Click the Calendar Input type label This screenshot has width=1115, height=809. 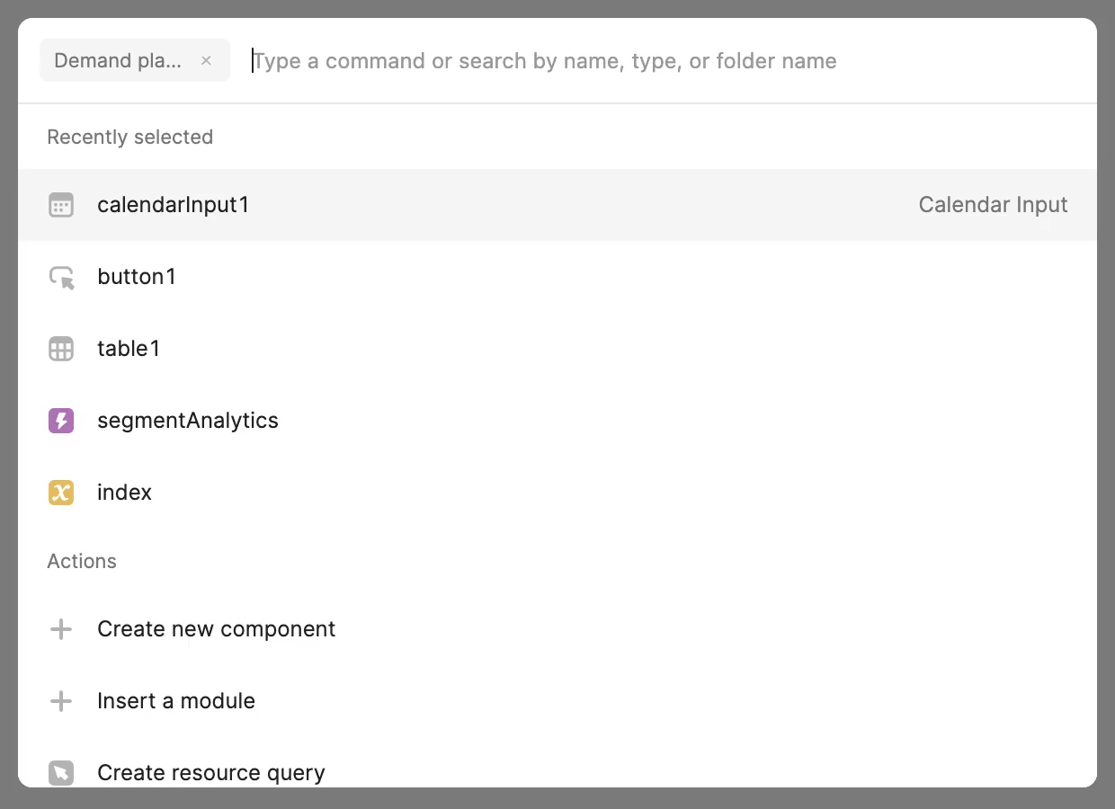coord(993,205)
